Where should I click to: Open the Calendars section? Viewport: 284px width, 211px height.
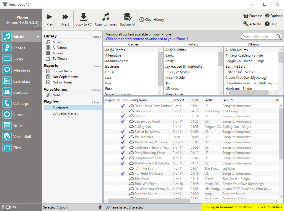tap(21, 81)
